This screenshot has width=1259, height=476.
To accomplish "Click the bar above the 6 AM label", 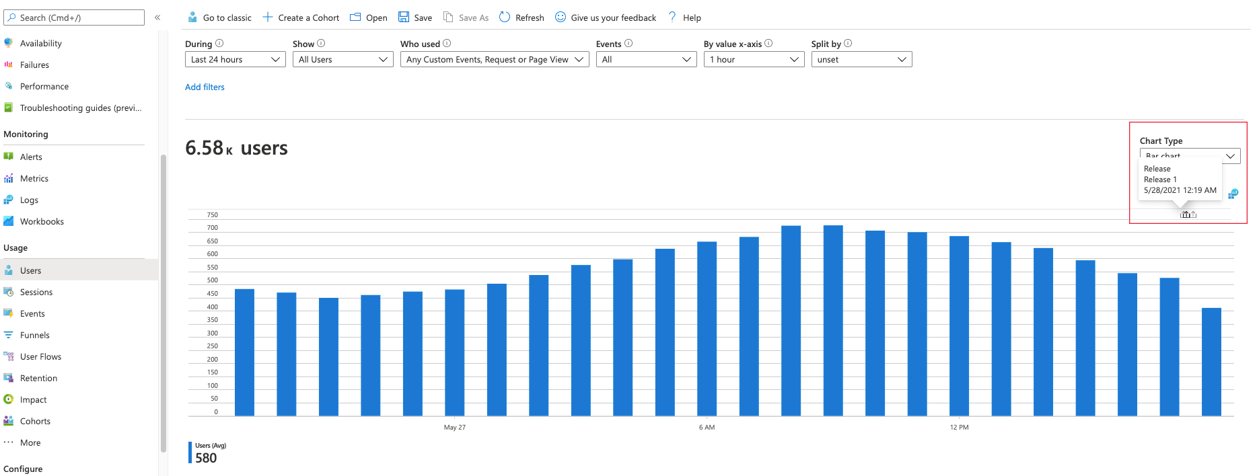I will (x=707, y=328).
